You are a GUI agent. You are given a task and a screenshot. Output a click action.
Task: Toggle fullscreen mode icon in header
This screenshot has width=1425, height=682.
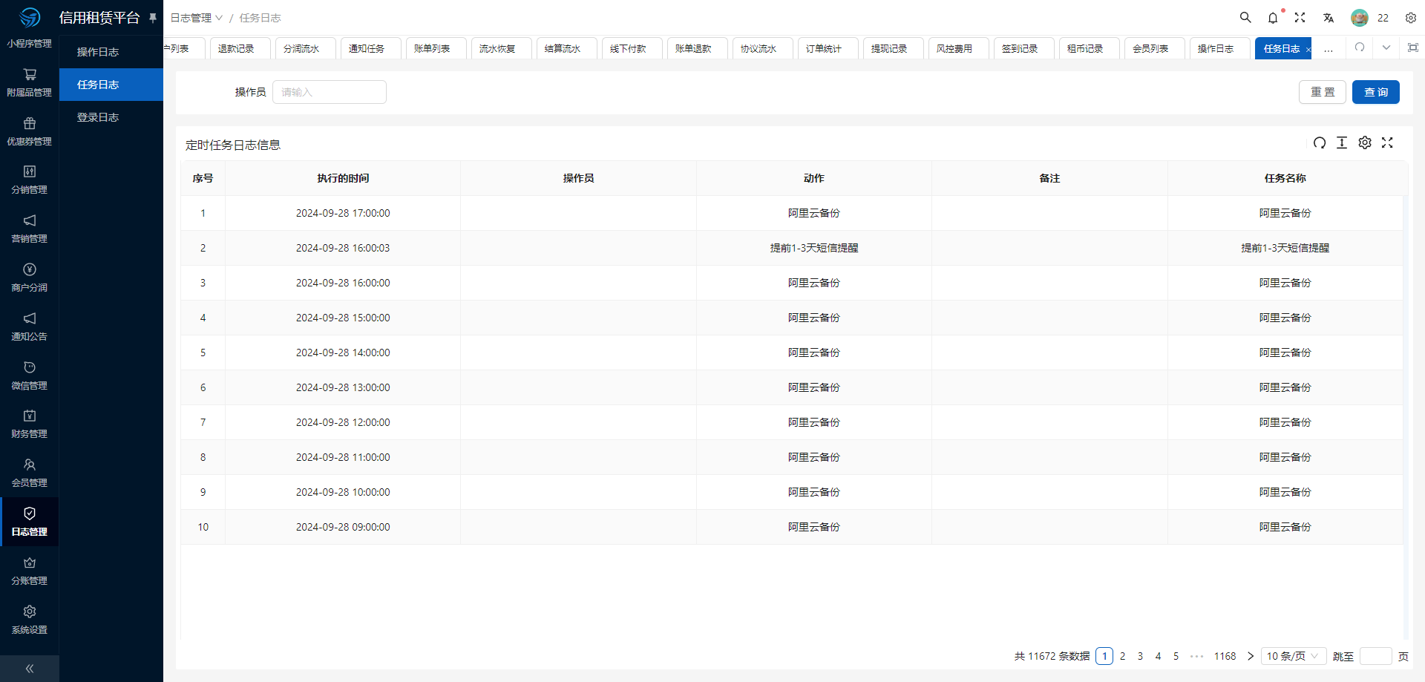pos(1300,18)
